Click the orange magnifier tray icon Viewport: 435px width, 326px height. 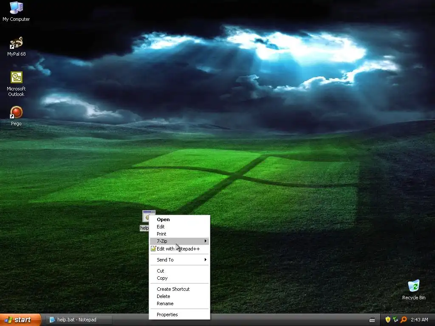(404, 320)
